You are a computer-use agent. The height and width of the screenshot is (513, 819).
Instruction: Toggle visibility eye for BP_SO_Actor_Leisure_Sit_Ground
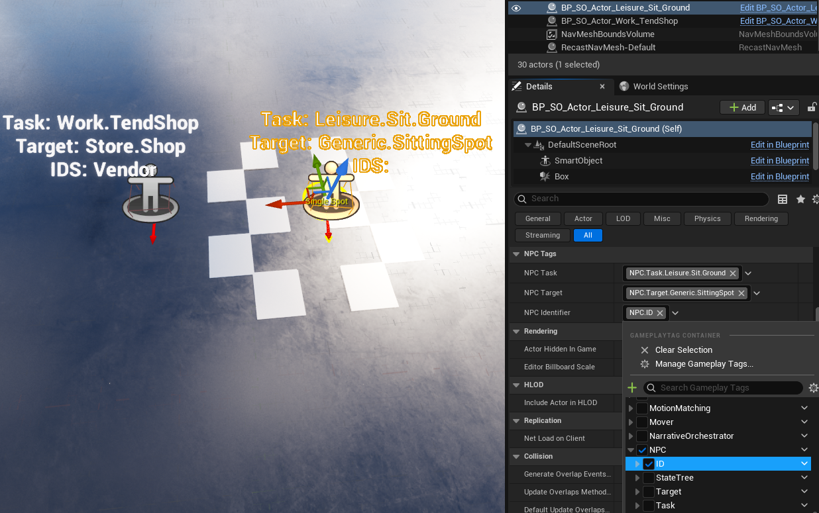click(516, 8)
